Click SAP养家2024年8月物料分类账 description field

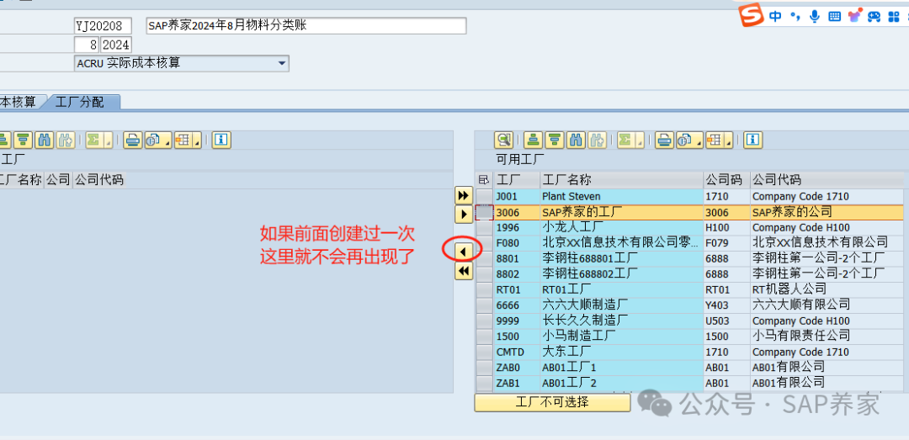pos(306,25)
